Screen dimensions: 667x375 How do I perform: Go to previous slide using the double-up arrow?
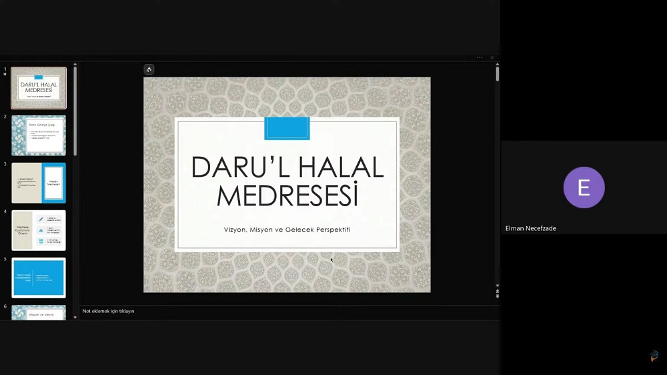click(x=497, y=291)
